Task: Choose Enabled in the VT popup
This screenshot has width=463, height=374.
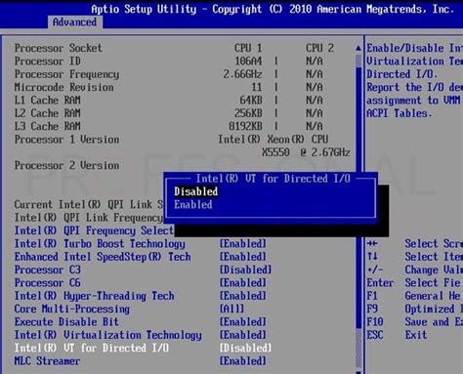Action: click(193, 204)
